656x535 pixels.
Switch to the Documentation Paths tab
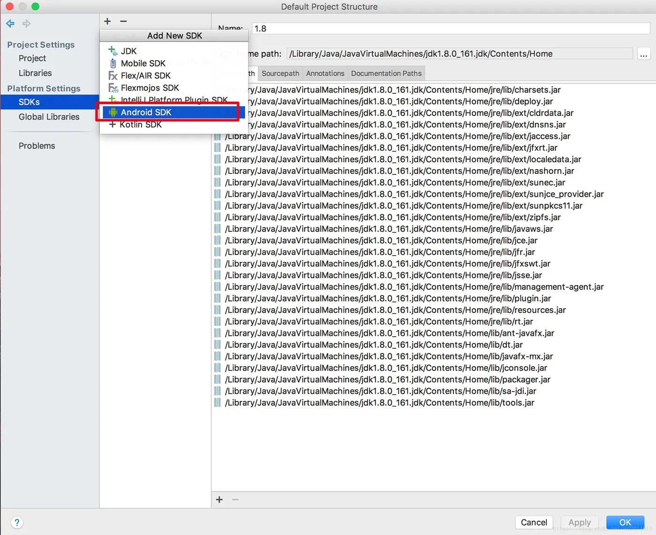386,74
